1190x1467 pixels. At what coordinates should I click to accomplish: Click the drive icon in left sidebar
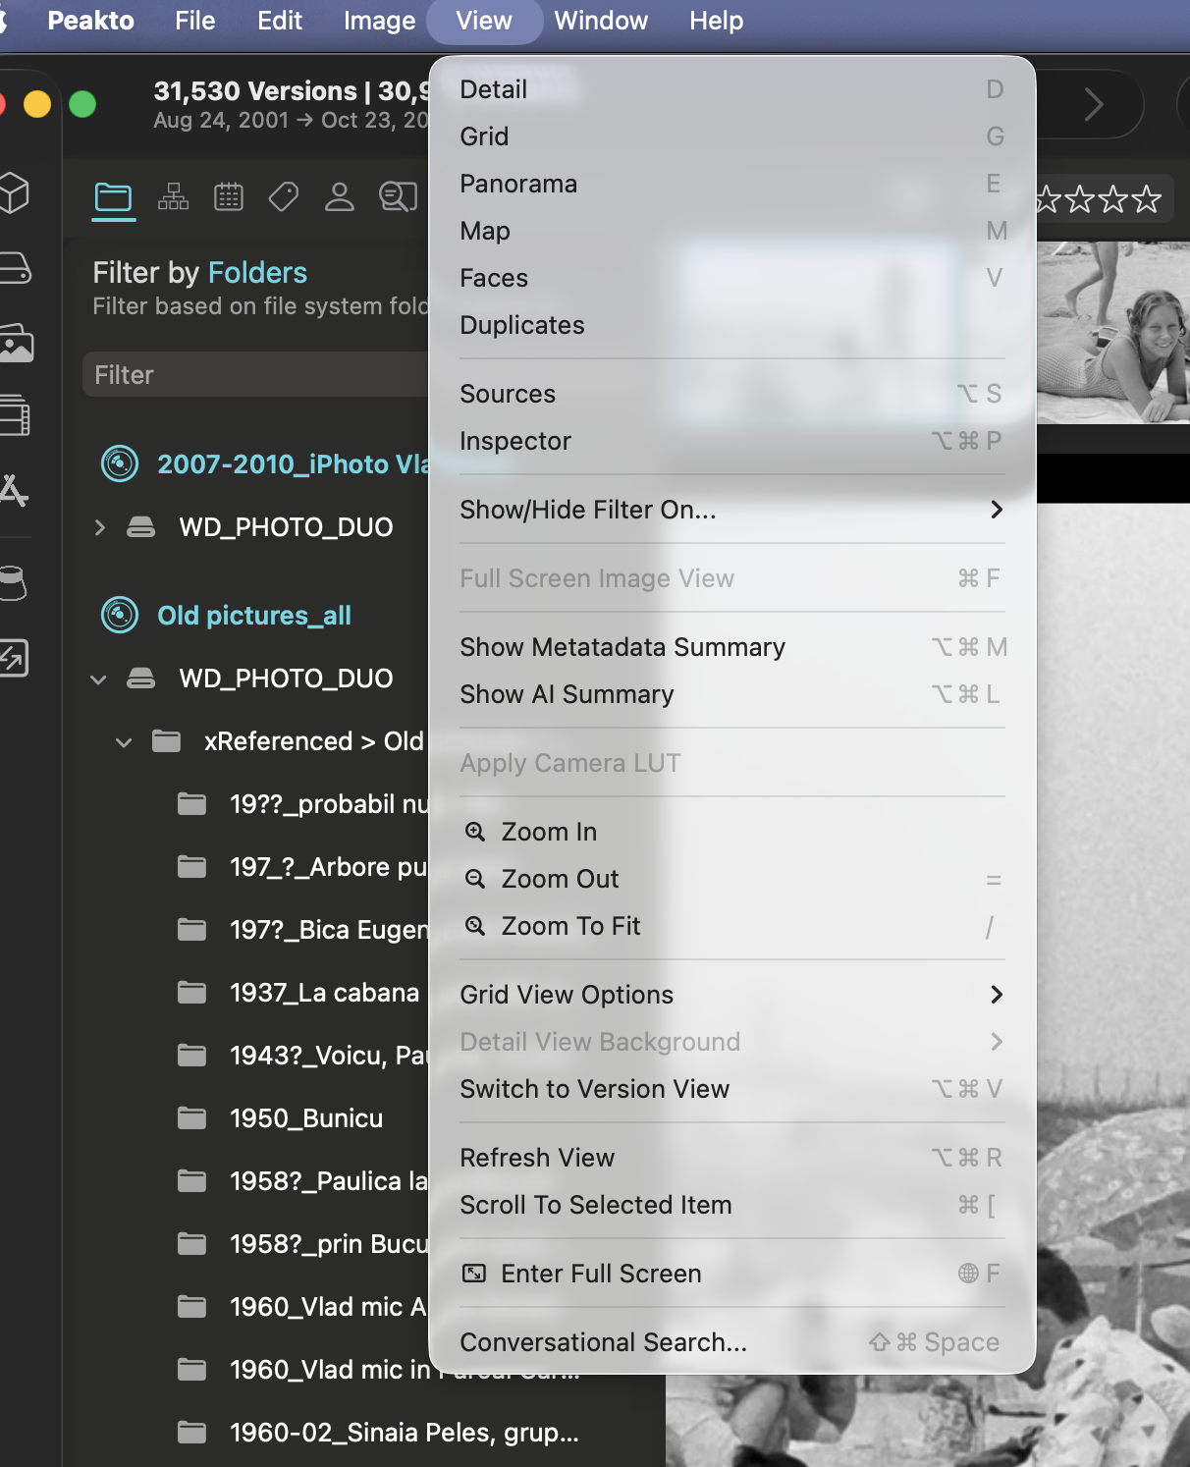coord(15,268)
